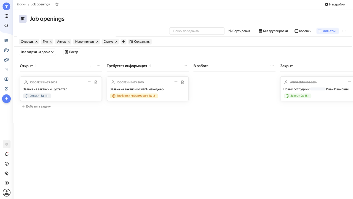Start planning Покер

pos(72,52)
